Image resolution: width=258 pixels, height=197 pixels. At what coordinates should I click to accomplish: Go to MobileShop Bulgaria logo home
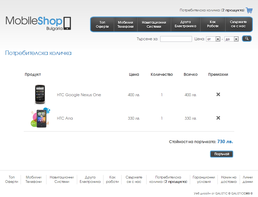[38, 23]
